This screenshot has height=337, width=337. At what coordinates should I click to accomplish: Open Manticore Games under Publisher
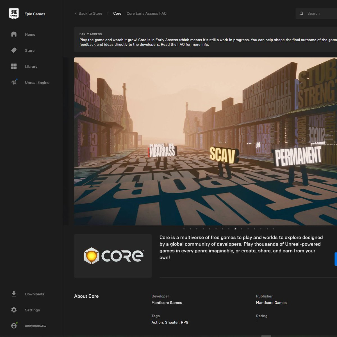(271, 302)
